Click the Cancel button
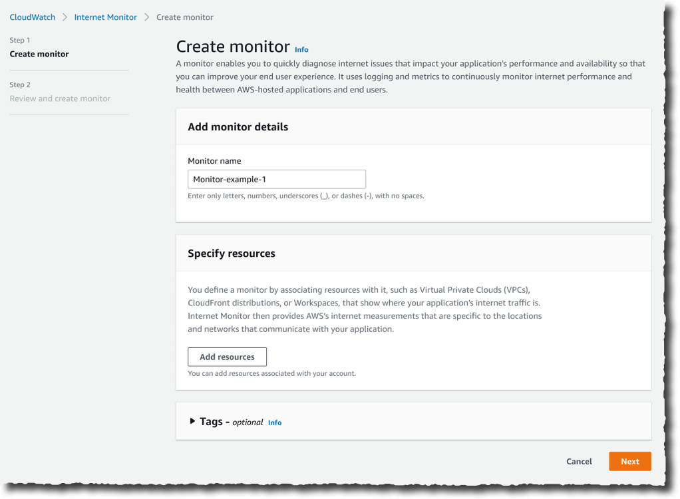The width and height of the screenshot is (680, 499). 579,461
